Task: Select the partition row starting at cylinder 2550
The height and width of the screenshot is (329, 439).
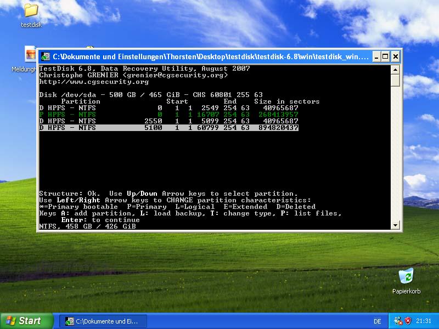Action: coord(169,121)
